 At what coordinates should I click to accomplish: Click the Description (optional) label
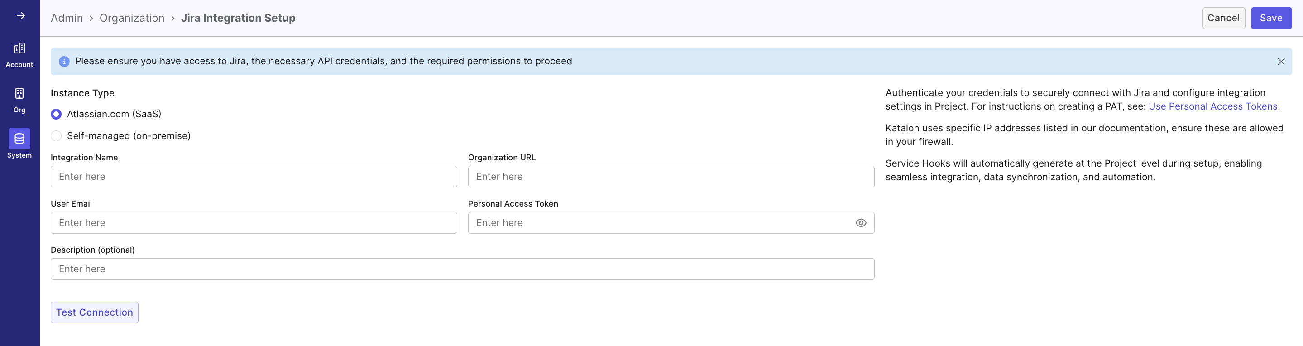tap(92, 250)
